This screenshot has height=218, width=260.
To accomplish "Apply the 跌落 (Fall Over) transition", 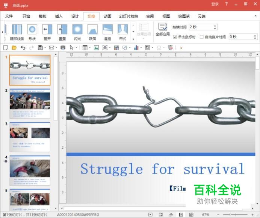I will (x=92, y=32).
